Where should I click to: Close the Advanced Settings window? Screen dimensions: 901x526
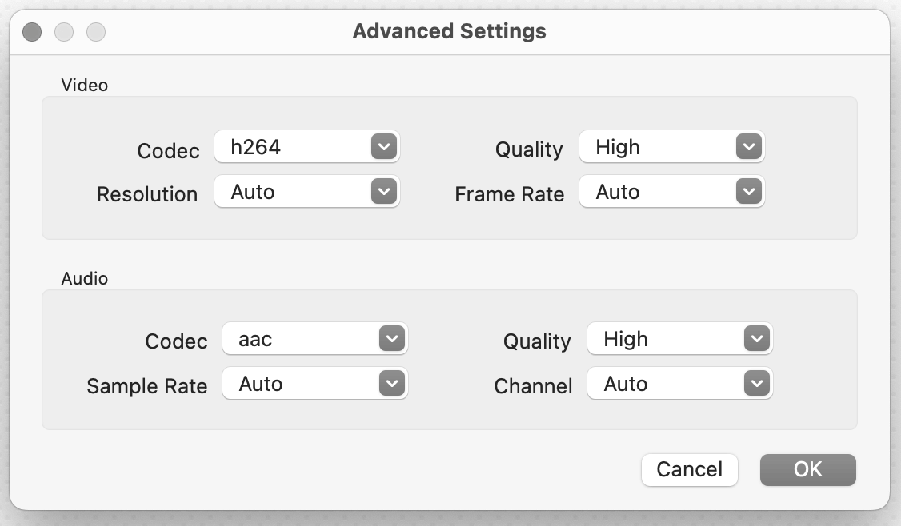[x=32, y=32]
